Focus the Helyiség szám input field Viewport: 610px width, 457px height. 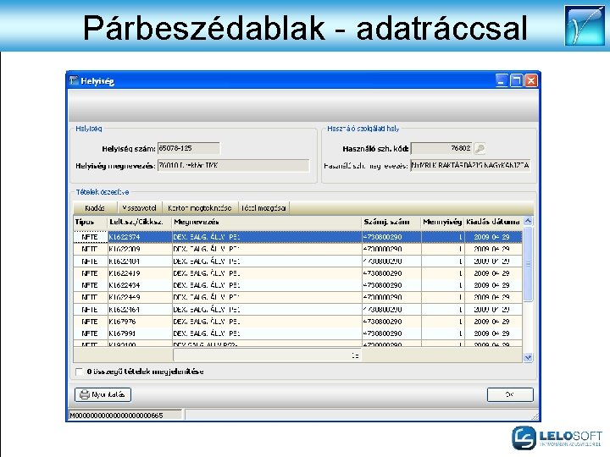click(x=189, y=148)
